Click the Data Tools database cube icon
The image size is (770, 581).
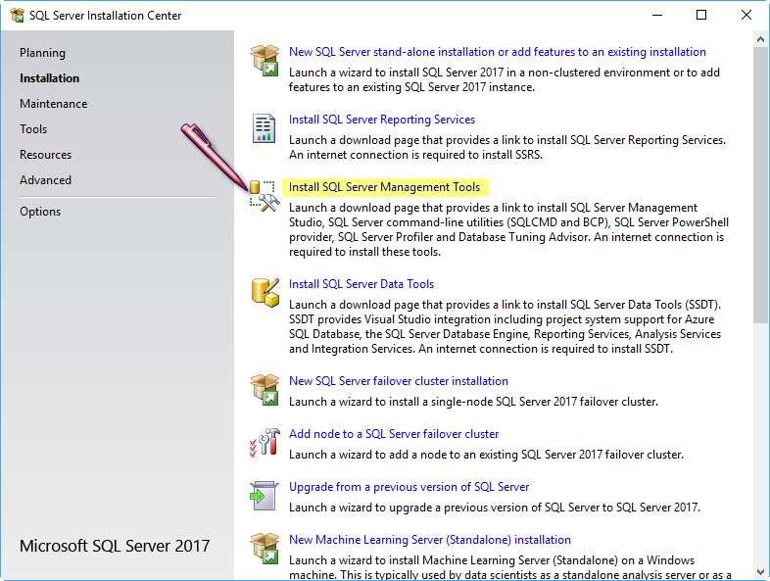pos(265,293)
